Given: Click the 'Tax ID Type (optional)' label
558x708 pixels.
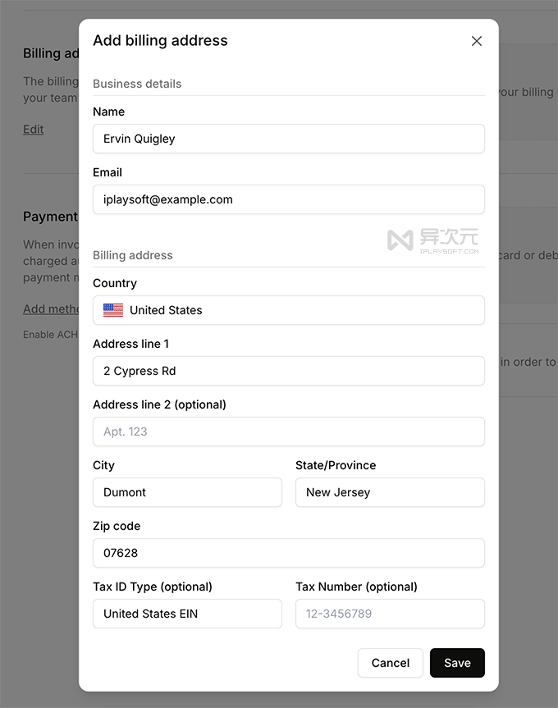Looking at the screenshot, I should [x=153, y=587].
